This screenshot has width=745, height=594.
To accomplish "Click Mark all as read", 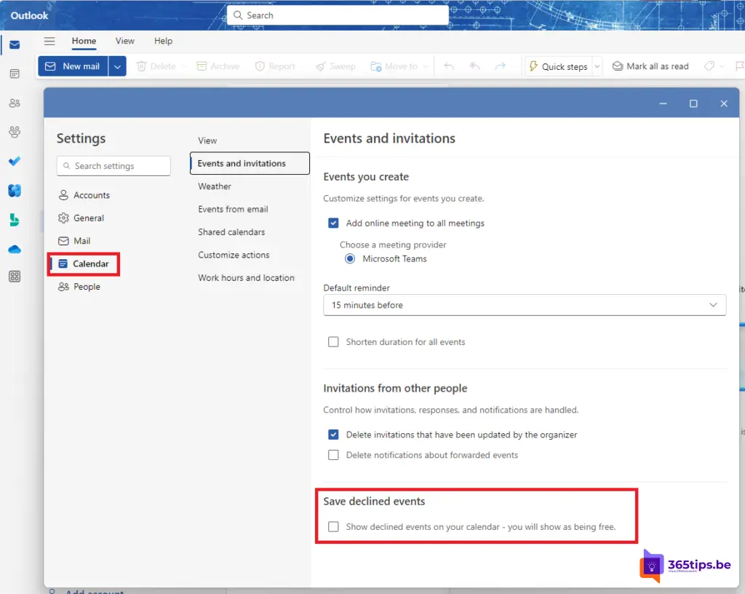I will [x=650, y=66].
